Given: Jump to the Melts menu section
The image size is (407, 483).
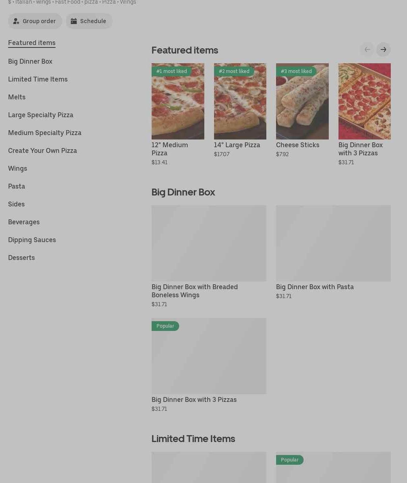Looking at the screenshot, I should tap(17, 97).
